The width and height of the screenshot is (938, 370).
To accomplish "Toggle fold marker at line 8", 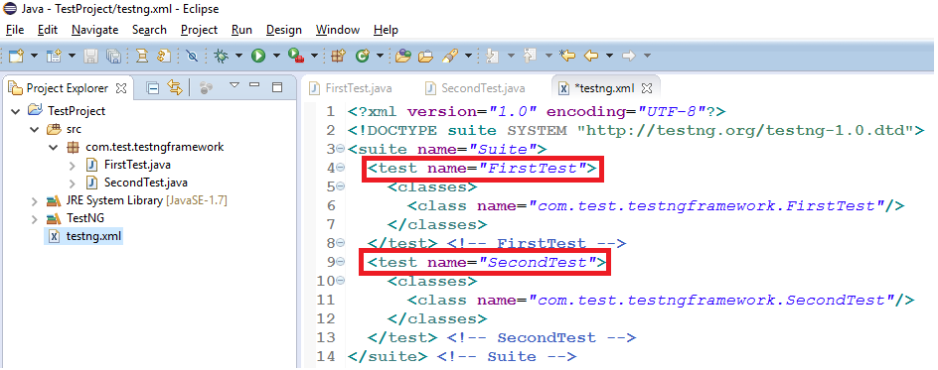I will tap(341, 243).
